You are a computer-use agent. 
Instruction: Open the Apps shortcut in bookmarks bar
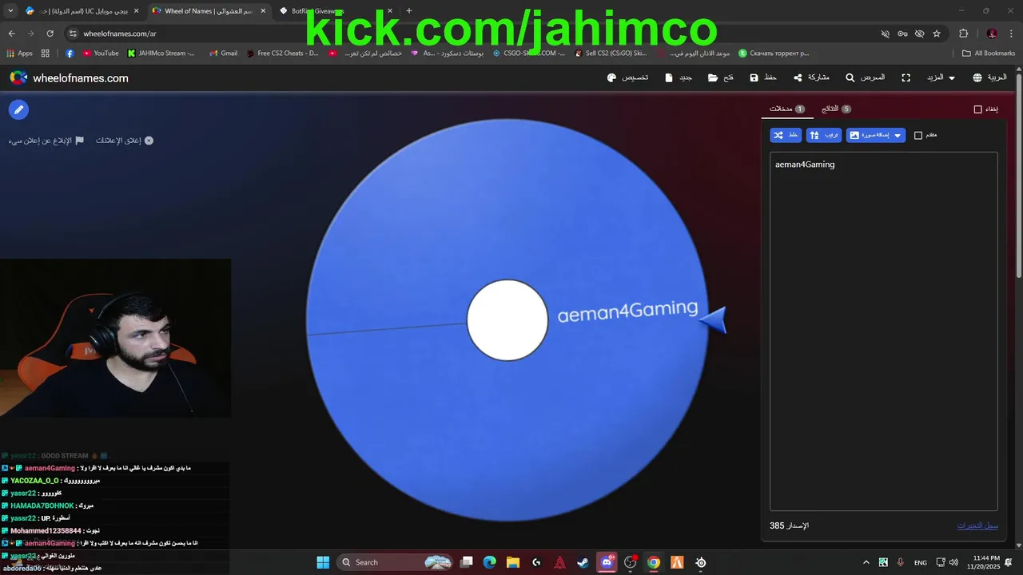19,54
